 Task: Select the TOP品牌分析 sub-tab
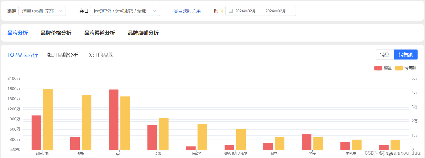click(x=23, y=55)
